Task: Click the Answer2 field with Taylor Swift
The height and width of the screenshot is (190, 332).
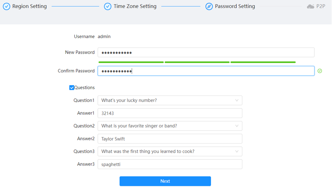Action: (170, 139)
